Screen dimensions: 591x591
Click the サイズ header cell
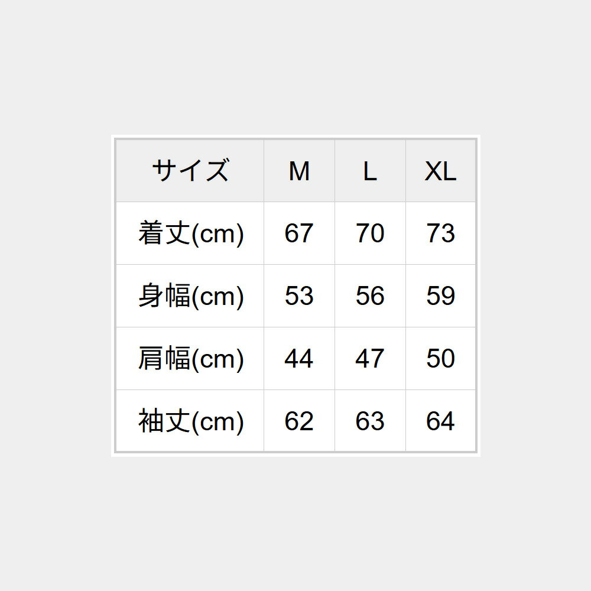190,171
